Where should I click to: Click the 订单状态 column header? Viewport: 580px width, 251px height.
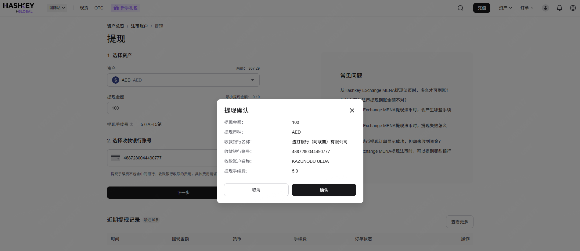(x=363, y=239)
